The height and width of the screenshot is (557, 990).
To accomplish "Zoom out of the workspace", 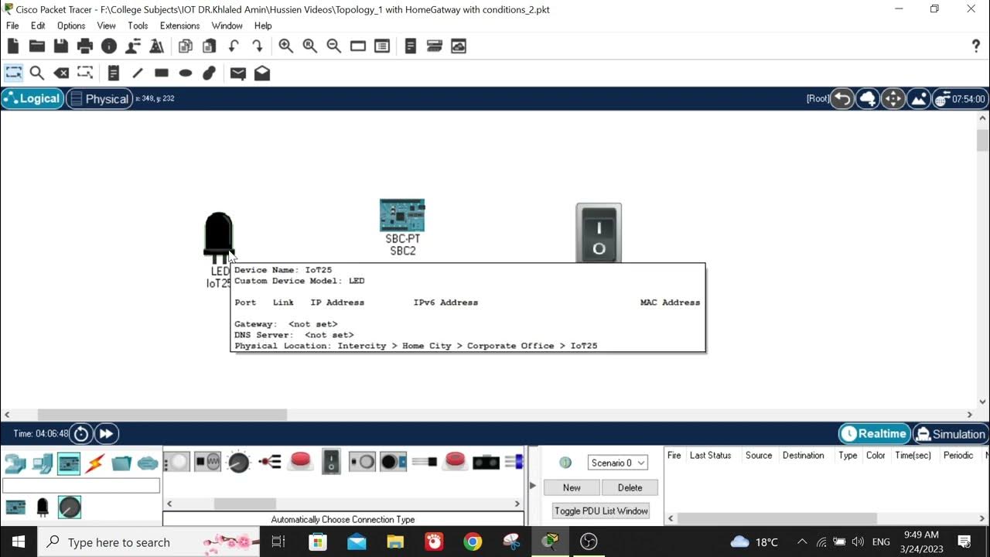I will pyautogui.click(x=334, y=46).
